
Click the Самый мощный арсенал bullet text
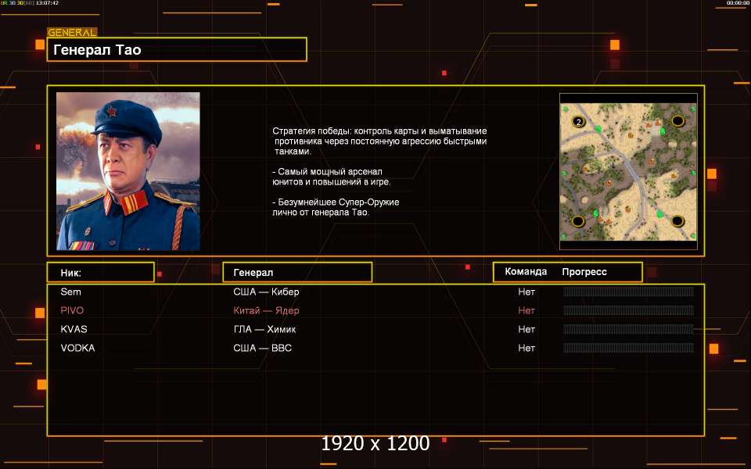(332, 177)
